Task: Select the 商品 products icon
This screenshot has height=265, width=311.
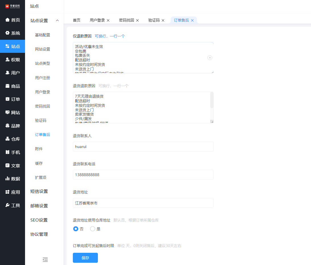Action: [8, 86]
